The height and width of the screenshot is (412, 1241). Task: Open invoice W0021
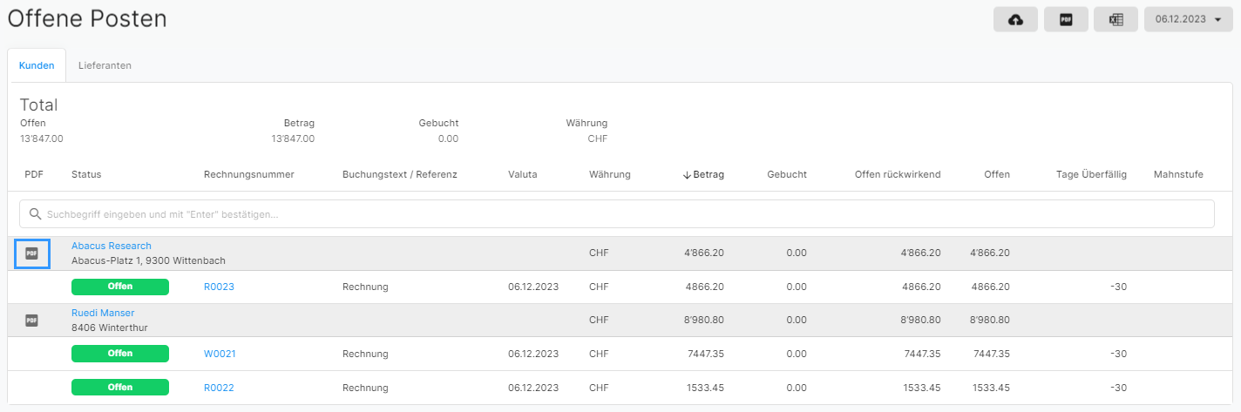[x=220, y=354]
